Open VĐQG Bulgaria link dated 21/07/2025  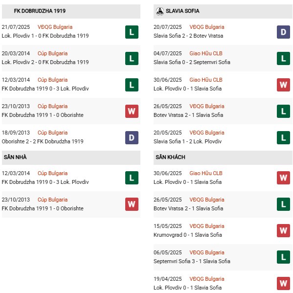(55, 27)
